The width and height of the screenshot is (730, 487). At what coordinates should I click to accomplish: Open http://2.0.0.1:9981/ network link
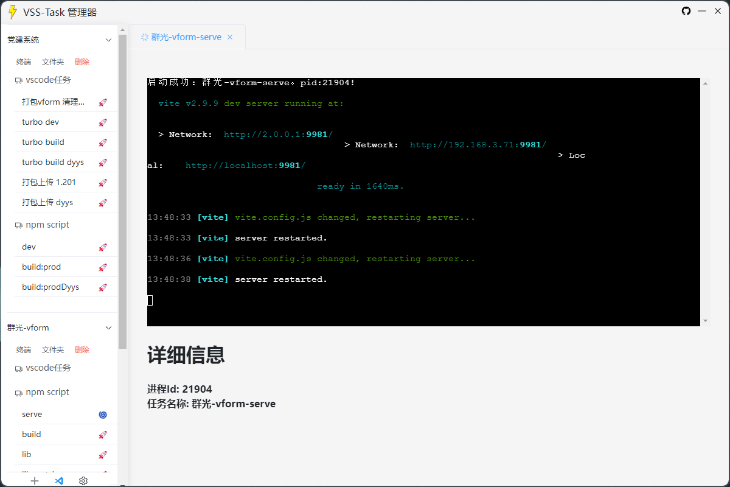(278, 135)
